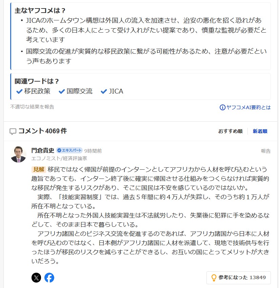279x288 pixels.
Task: Open 門倉貴史's profile avatar
Action: (18, 154)
